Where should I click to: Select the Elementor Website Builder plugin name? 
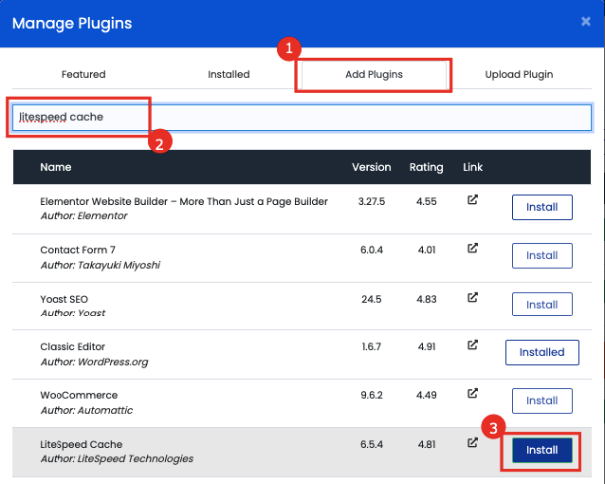(184, 201)
